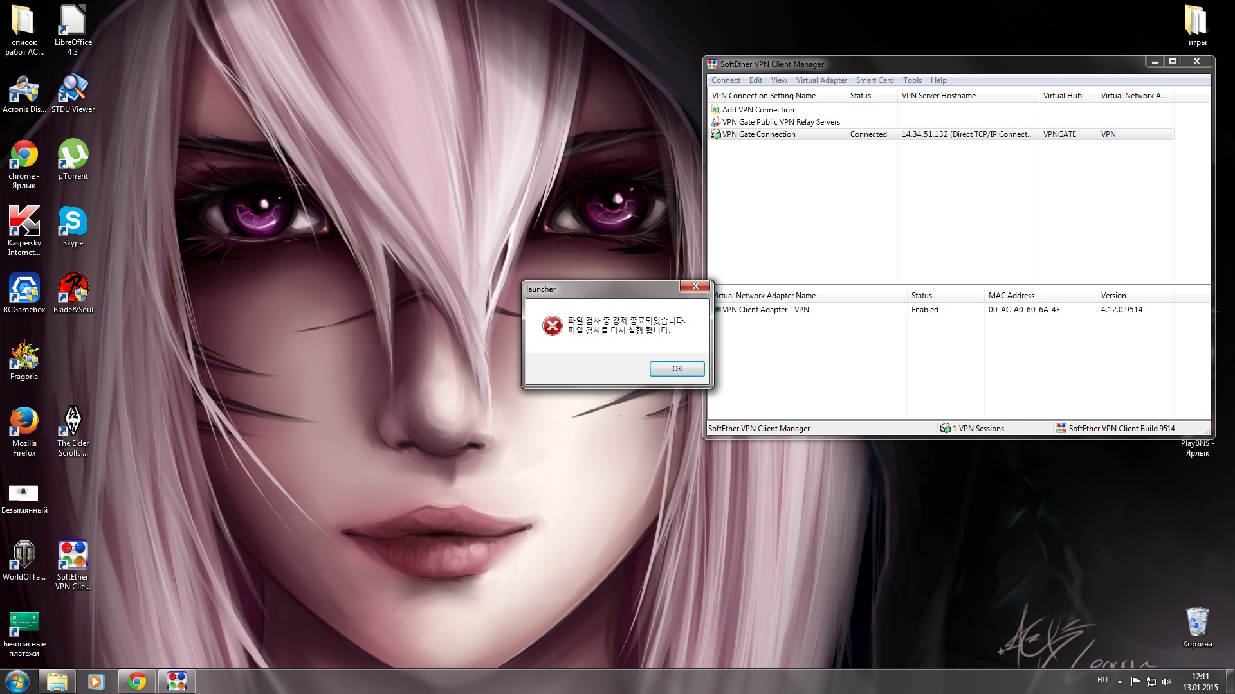
Task: Select the VPN Gate Connection entry
Action: (758, 134)
